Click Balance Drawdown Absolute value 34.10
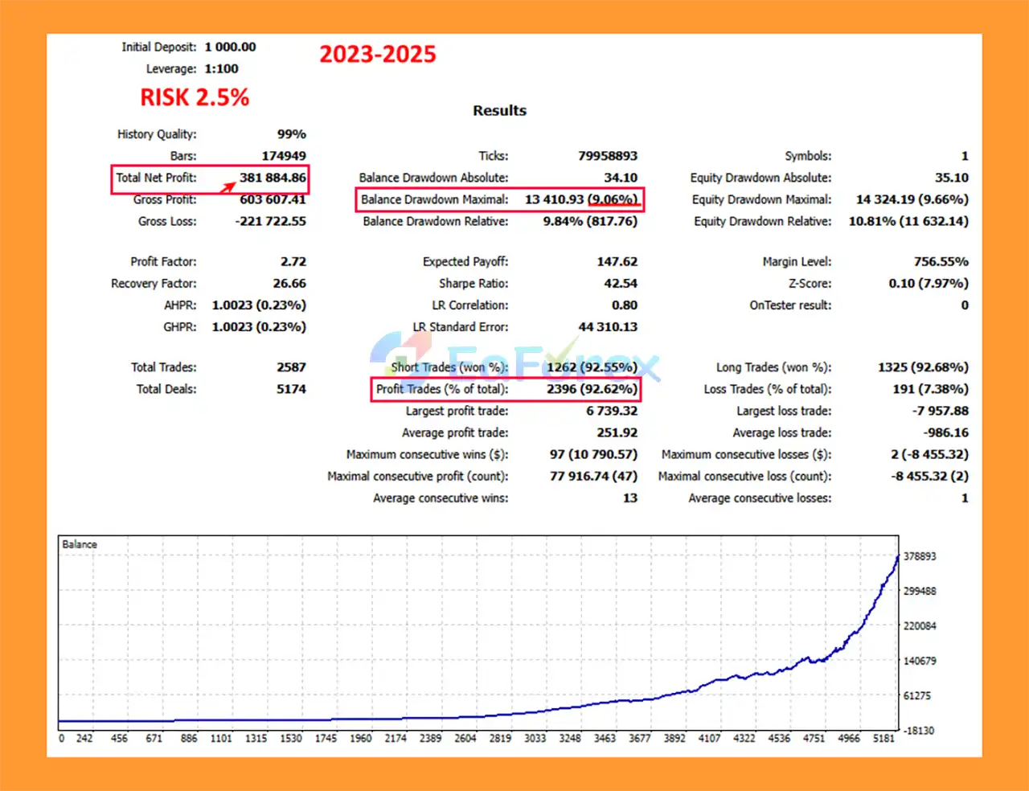 pyautogui.click(x=621, y=177)
